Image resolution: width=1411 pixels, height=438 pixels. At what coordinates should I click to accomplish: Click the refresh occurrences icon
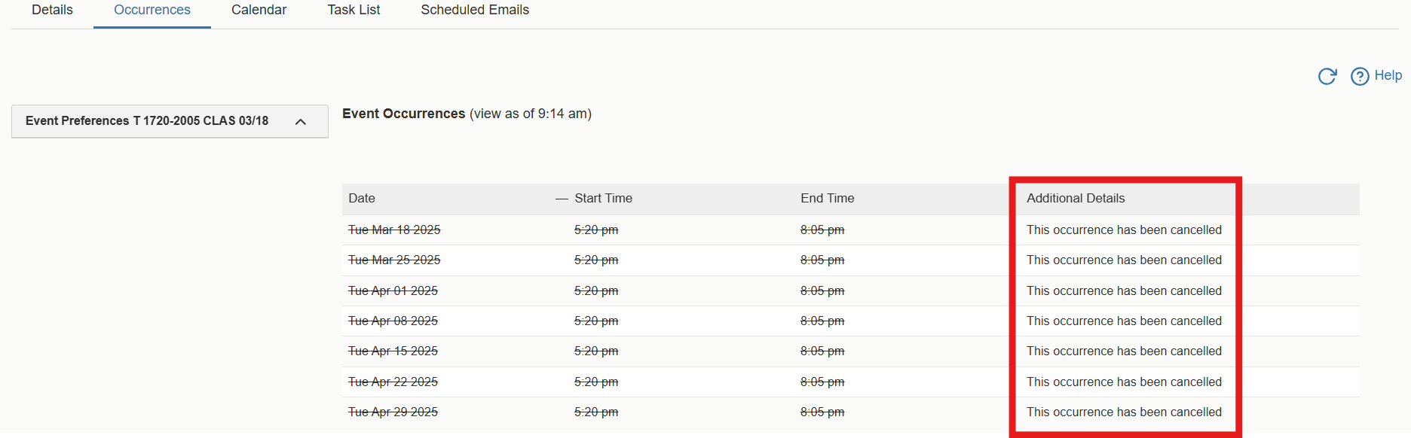[x=1327, y=76]
